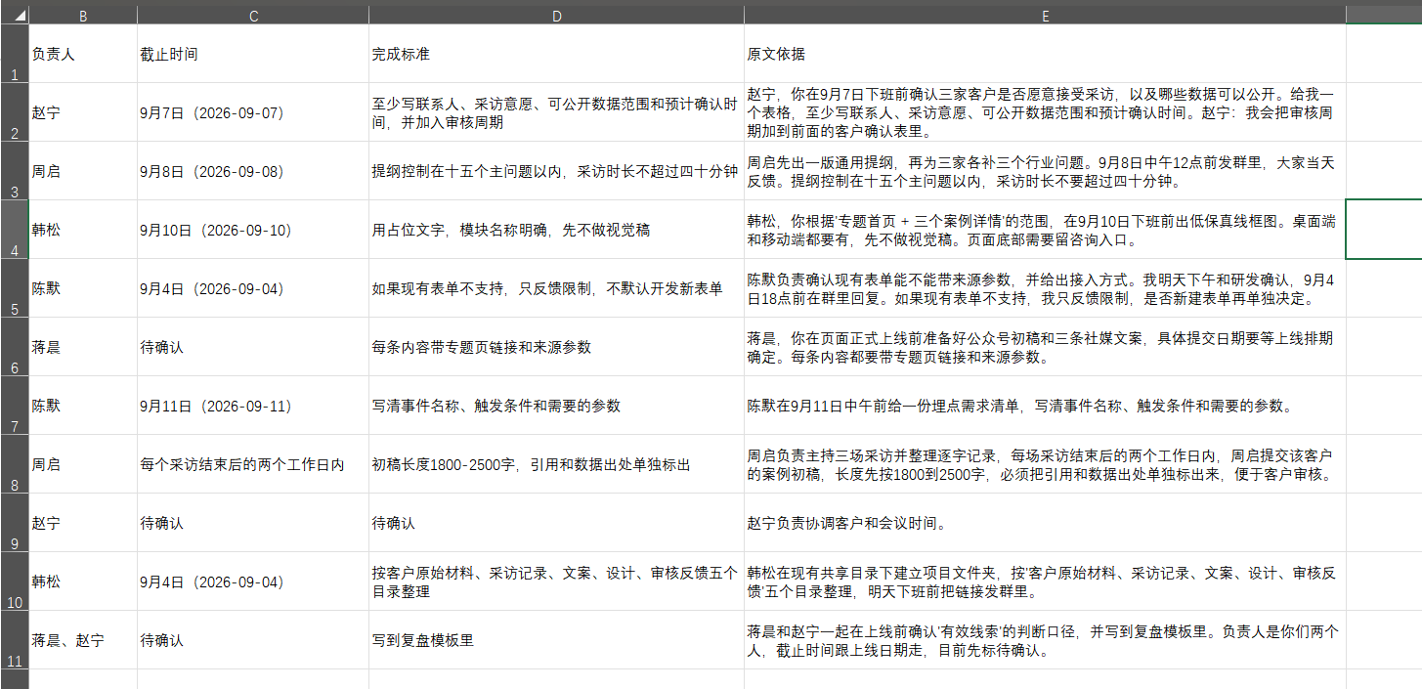This screenshot has width=1422, height=689.
Task: Select row 8 header
Action: (x=15, y=464)
